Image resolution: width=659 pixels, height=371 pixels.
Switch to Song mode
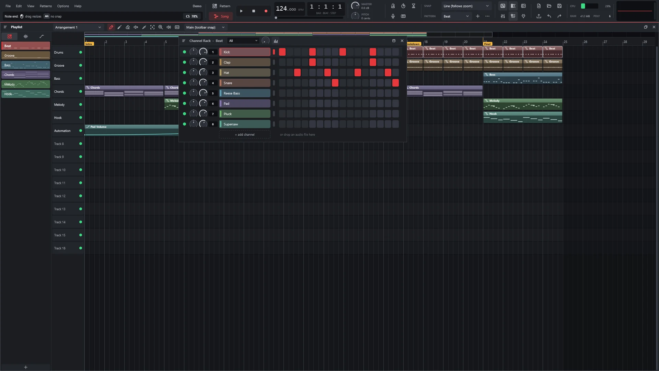tap(221, 16)
